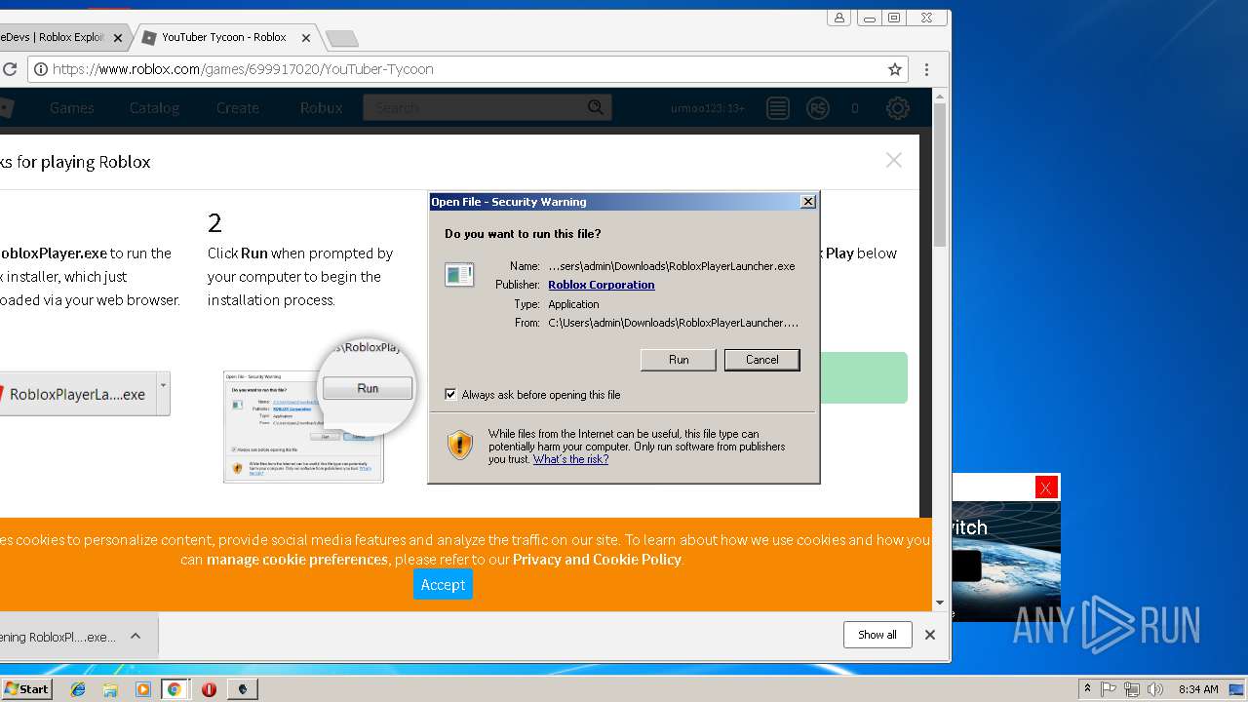This screenshot has width=1248, height=702.
Task: Open Windows Explorer from the taskbar
Action: (x=110, y=689)
